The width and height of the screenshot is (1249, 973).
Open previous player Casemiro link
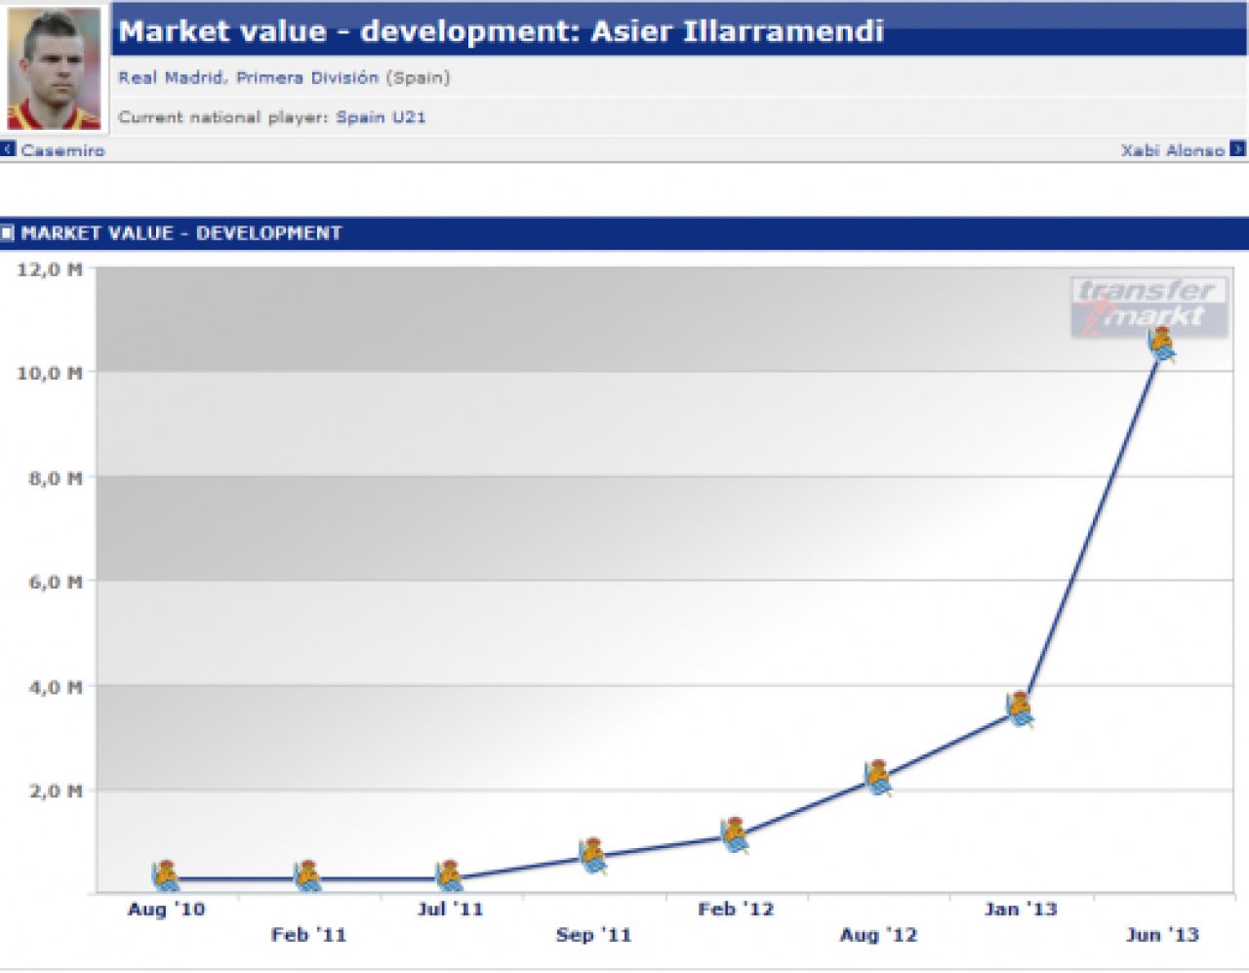(x=62, y=150)
